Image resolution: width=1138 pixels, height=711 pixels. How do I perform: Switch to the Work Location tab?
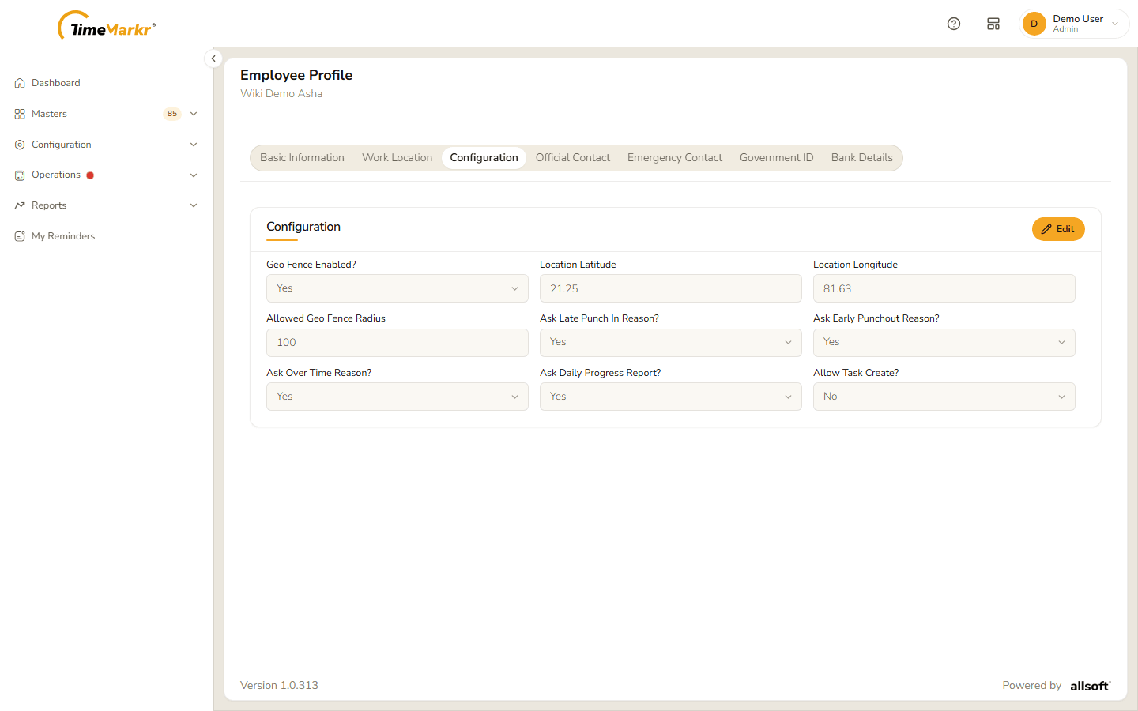[x=398, y=158]
